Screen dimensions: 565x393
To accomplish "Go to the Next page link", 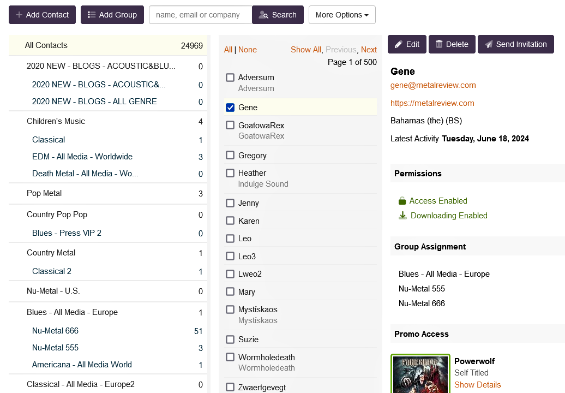I will 369,50.
